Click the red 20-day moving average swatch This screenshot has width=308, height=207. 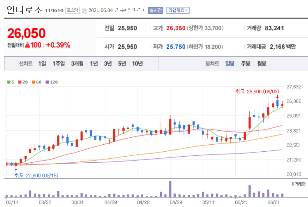point(20,82)
